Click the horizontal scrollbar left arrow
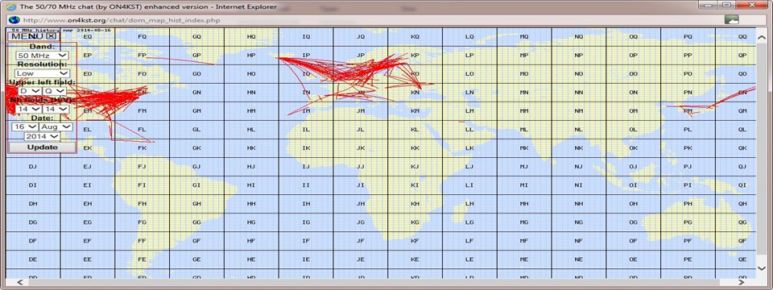Viewport: 773px width, 290px height. click(x=20, y=283)
